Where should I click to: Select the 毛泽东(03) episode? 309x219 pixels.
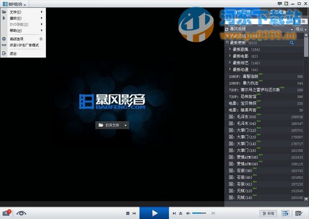(264, 117)
